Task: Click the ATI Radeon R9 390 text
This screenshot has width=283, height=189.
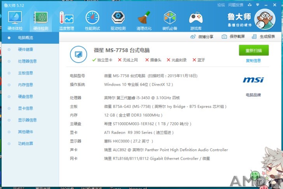Action: (x=139, y=133)
